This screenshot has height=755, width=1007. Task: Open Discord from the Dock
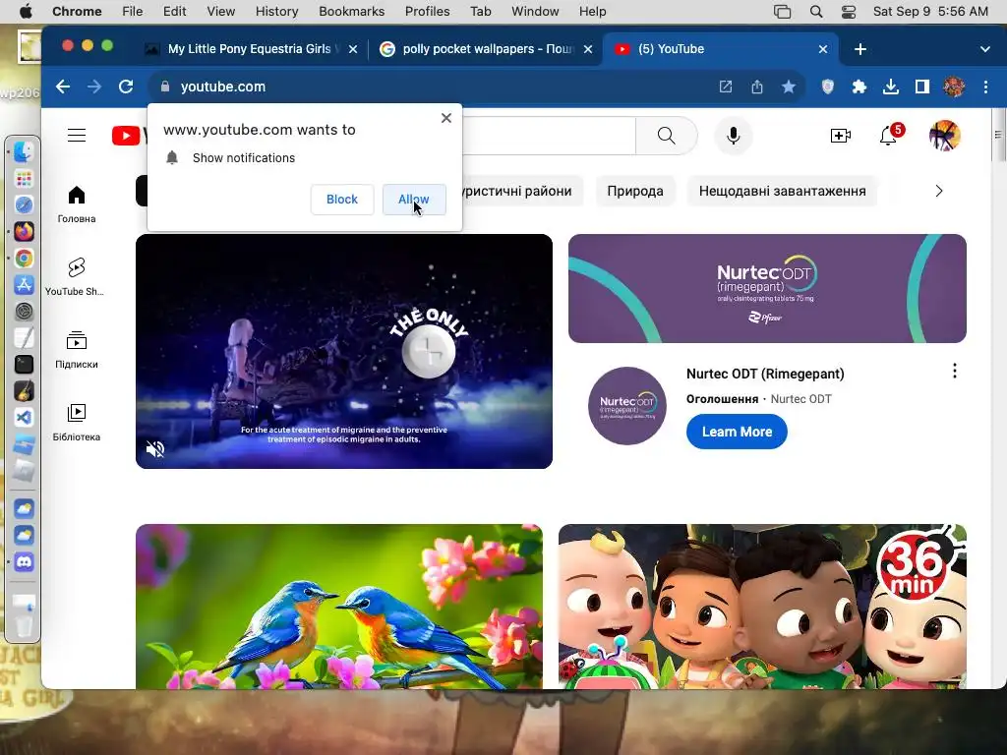point(24,561)
